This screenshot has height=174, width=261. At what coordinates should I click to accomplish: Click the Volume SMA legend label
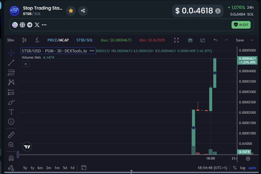(31, 58)
